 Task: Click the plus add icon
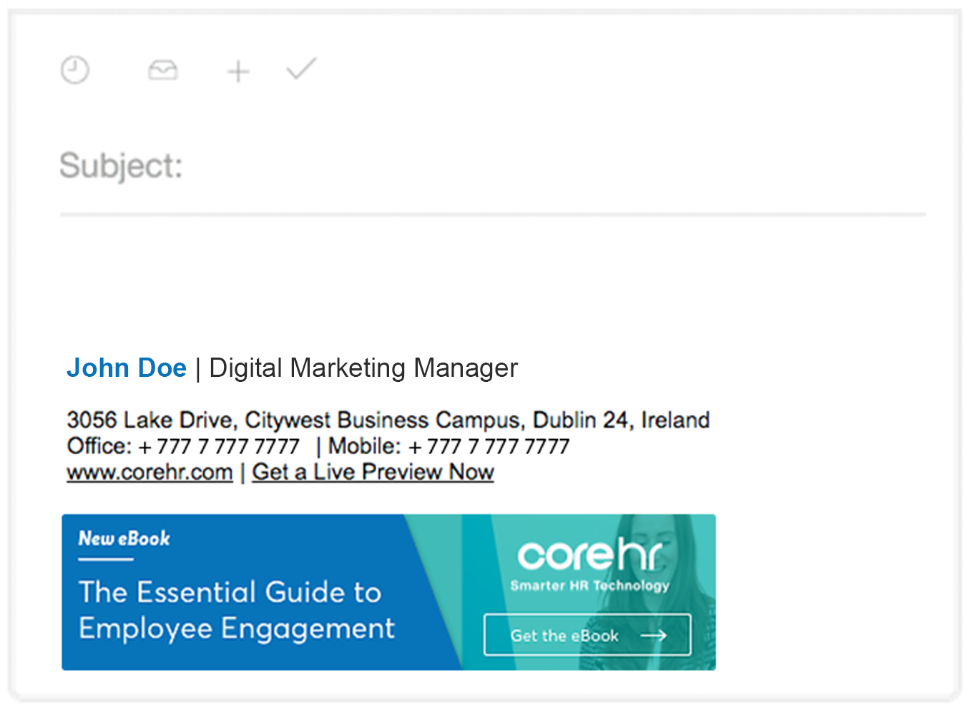(x=238, y=72)
